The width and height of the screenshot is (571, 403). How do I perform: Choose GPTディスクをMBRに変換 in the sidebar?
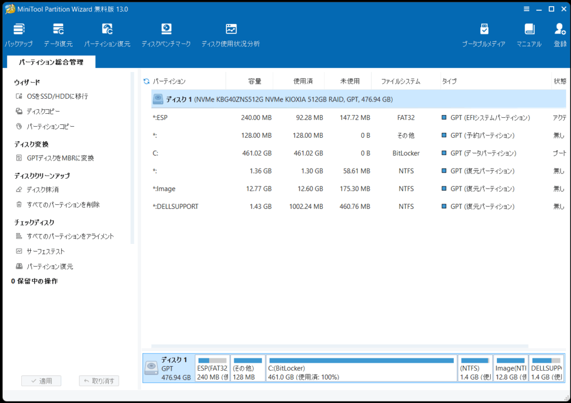(x=60, y=158)
